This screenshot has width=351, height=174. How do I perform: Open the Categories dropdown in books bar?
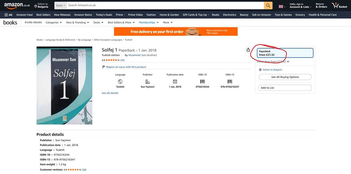pyautogui.click(x=54, y=22)
